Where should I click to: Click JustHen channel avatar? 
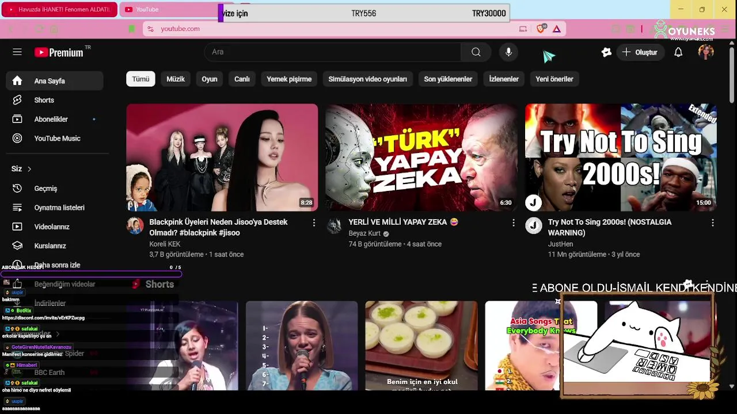coord(534,225)
